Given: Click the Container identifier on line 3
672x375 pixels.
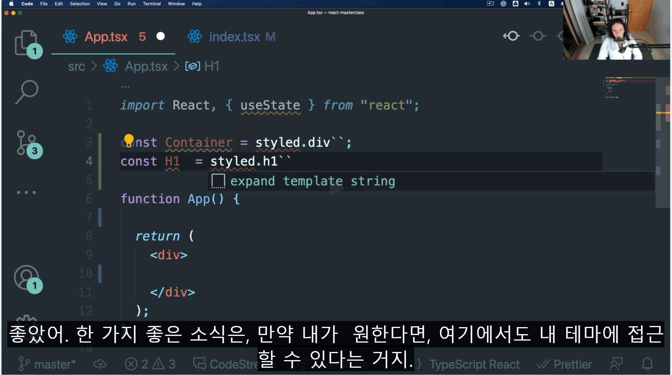Looking at the screenshot, I should pyautogui.click(x=199, y=142).
